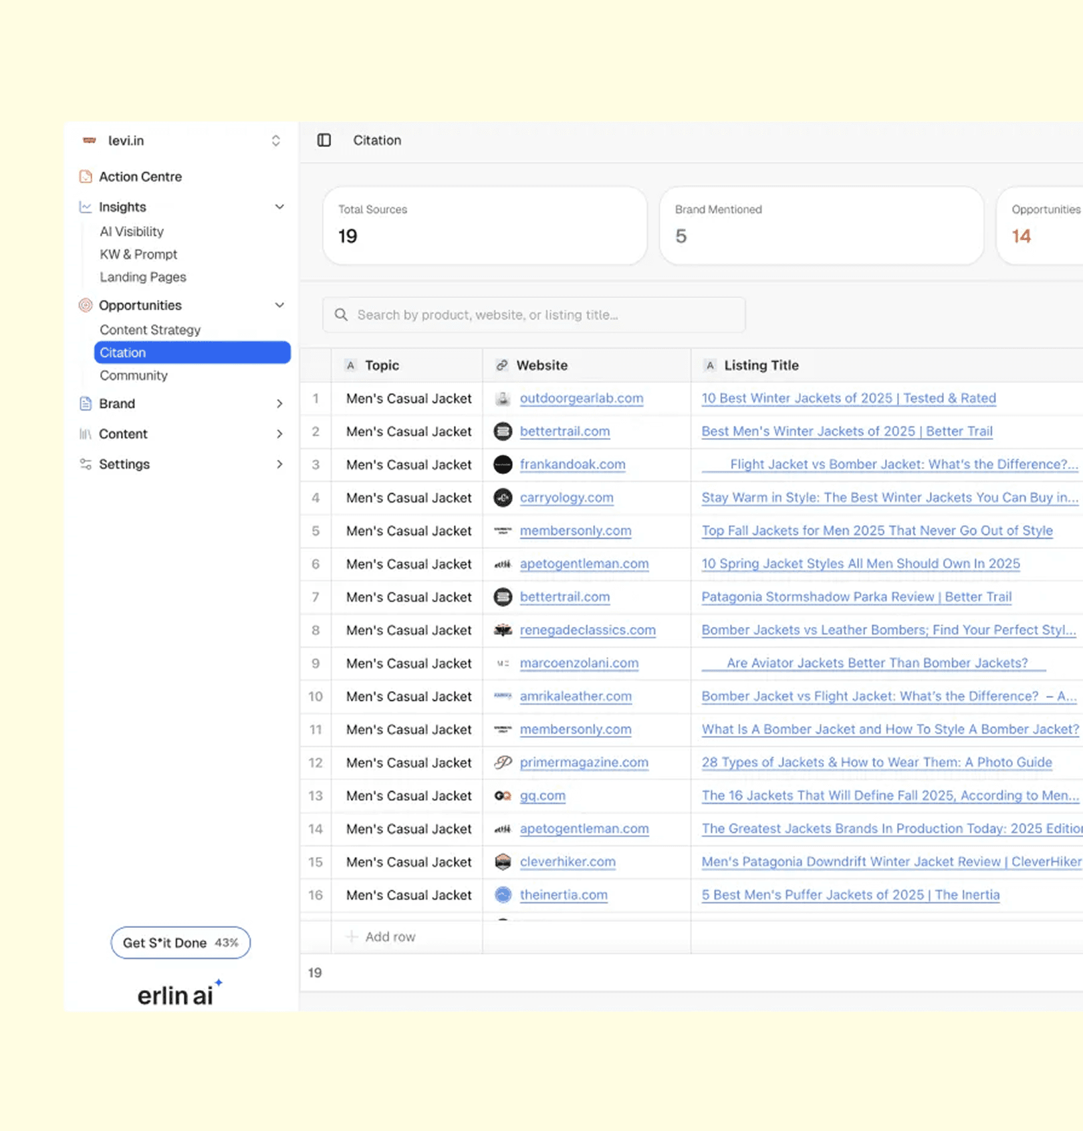Open the levi.in workspace switcher
Screen dimensions: 1083x1131
[275, 140]
